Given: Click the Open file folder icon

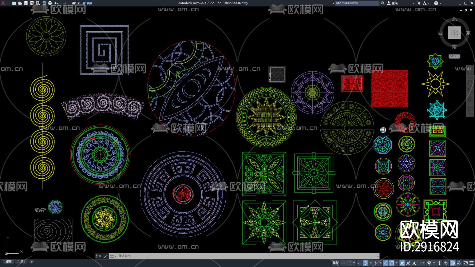Looking at the screenshot, I should tap(20, 3).
